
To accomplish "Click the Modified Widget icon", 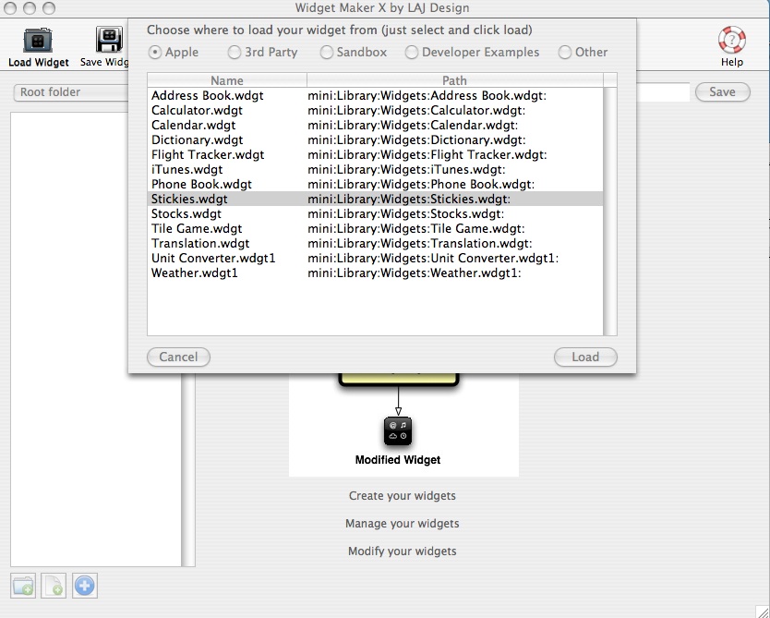I will (x=398, y=431).
